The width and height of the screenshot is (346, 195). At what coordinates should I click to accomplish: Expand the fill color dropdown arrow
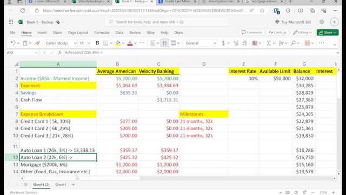tap(123, 43)
